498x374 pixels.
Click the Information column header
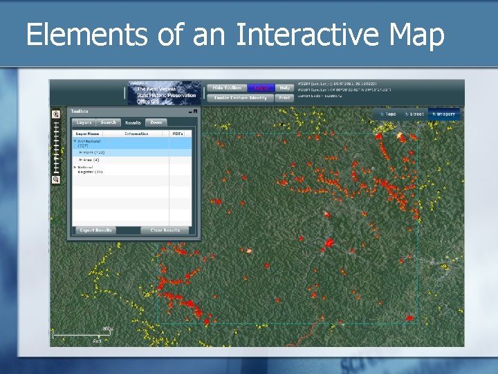pyautogui.click(x=136, y=134)
